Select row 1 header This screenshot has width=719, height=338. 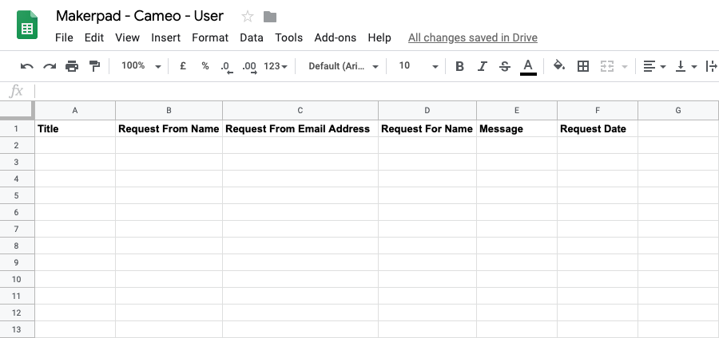point(17,128)
